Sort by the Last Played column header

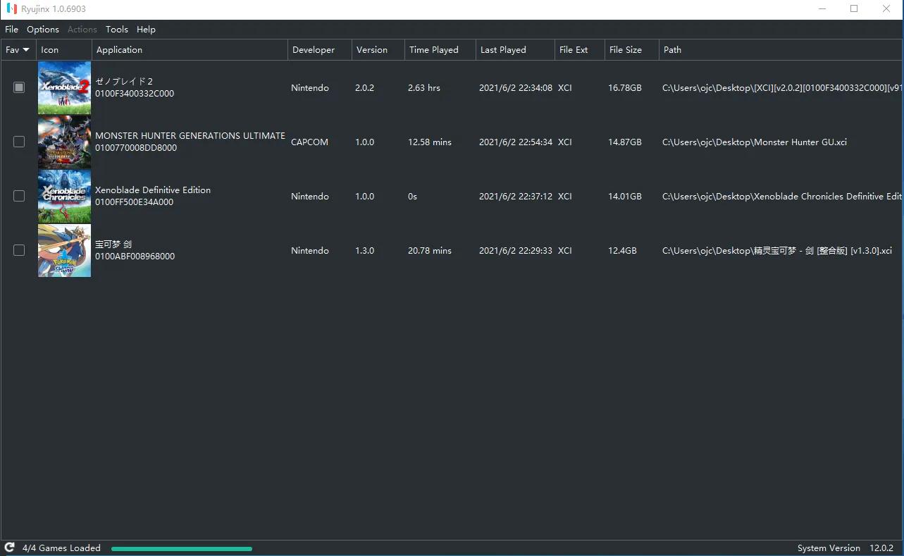516,50
